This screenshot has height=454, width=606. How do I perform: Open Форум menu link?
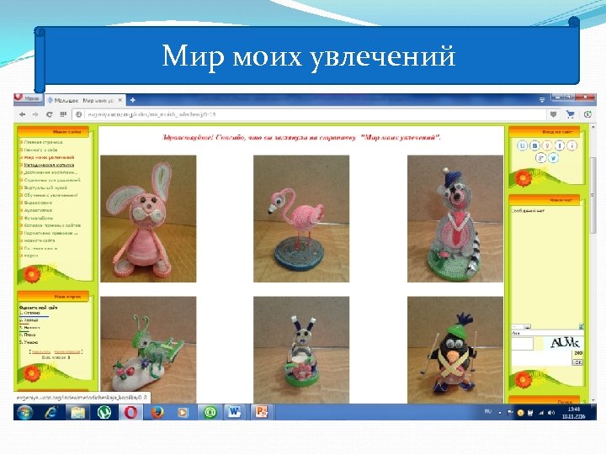[31, 256]
